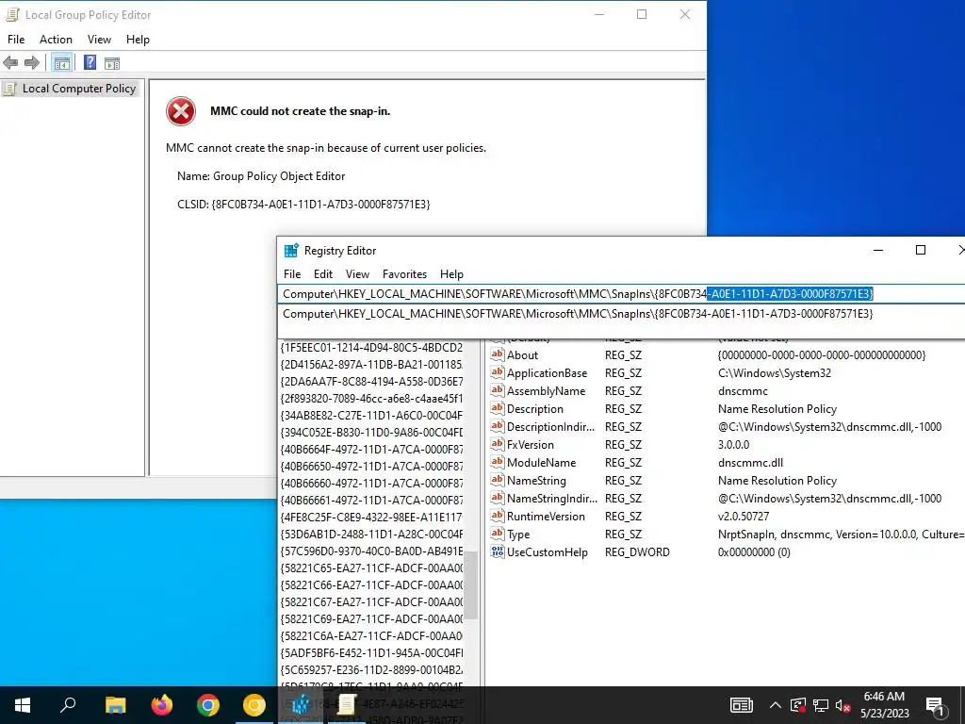
Task: Open View menu in Local Group Policy Editor
Action: (x=99, y=40)
